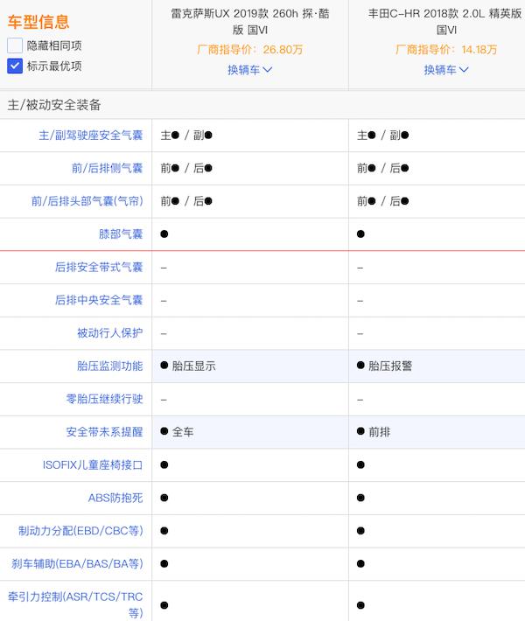Viewport: 525px width, 621px height.
Task: Click the 车型信息 heading
Action: pos(38,21)
